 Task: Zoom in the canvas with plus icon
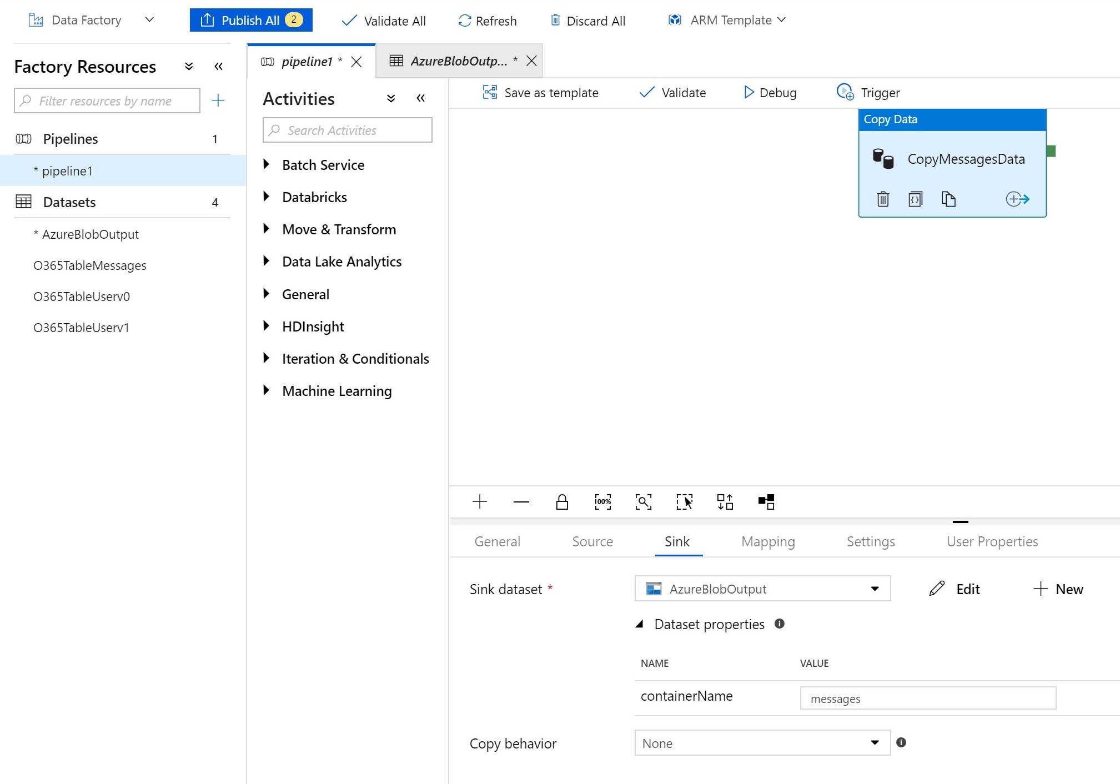(x=480, y=502)
